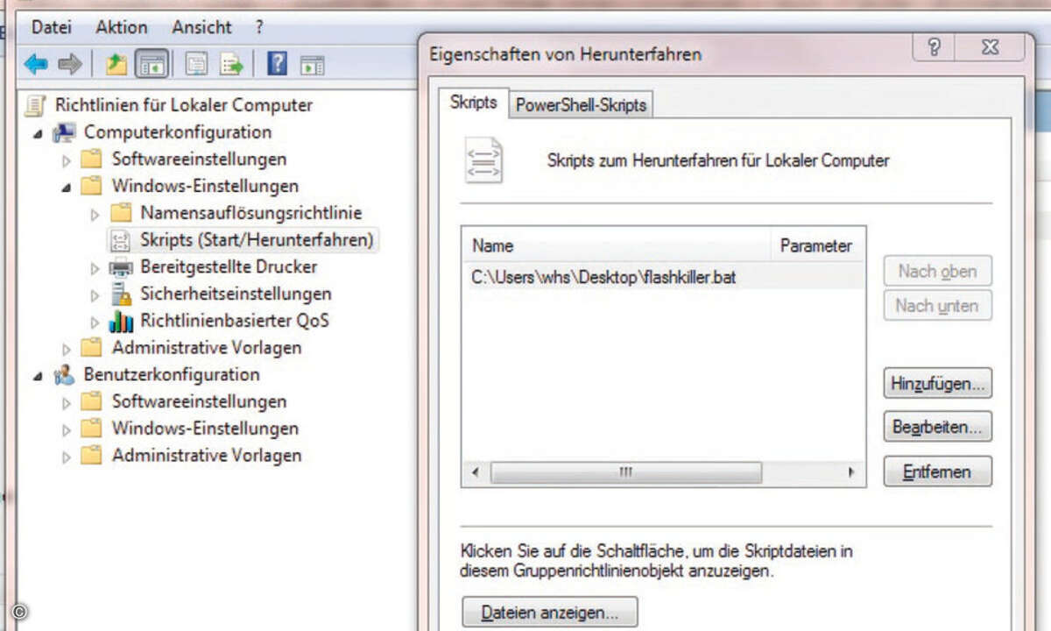Open the Aktion menu
The width and height of the screenshot is (1051, 631).
click(122, 27)
